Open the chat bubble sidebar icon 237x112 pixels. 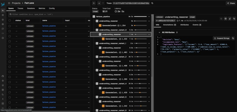coord(3,29)
